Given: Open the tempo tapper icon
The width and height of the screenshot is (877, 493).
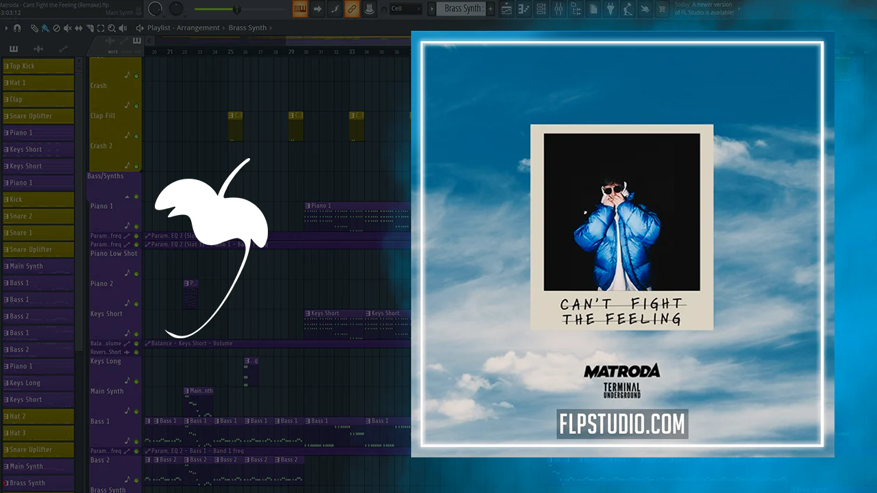Looking at the screenshot, I should [x=628, y=9].
